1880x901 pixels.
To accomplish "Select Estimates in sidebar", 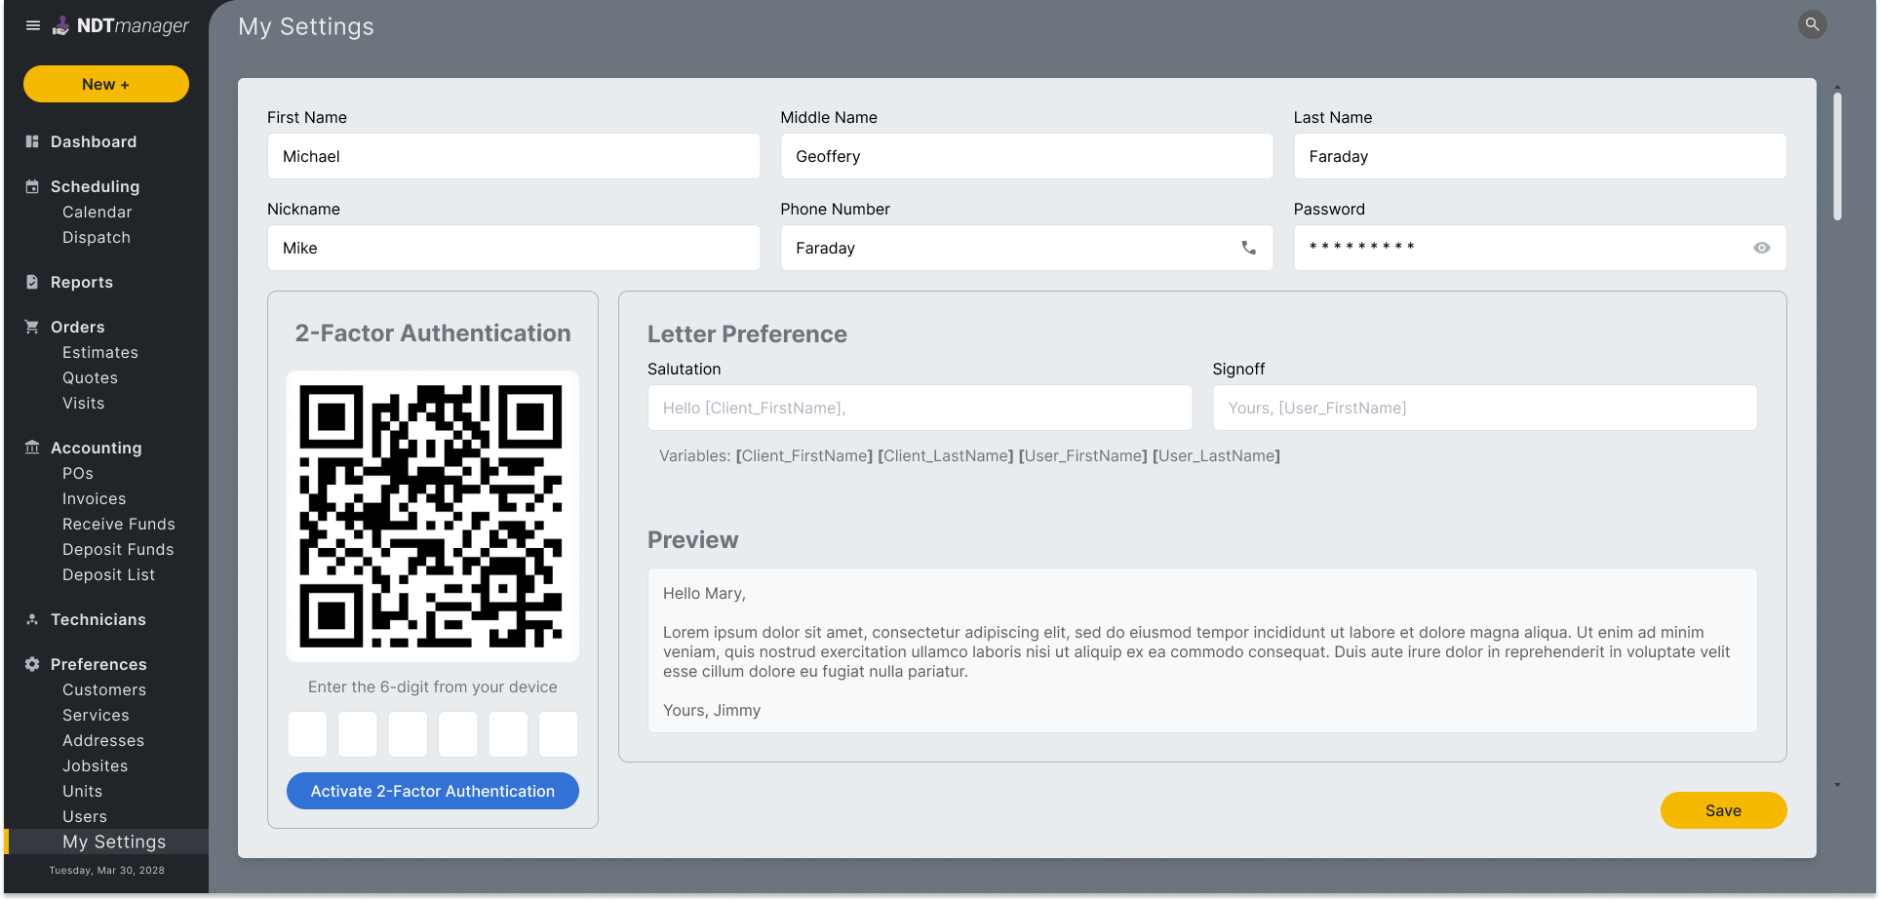I will 100,352.
